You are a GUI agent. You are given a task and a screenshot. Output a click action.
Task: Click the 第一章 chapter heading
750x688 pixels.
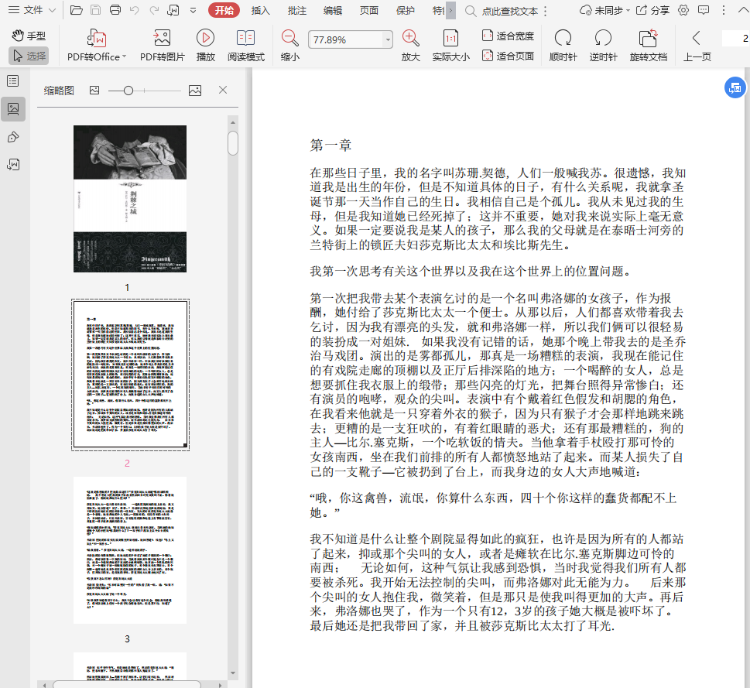coord(330,145)
